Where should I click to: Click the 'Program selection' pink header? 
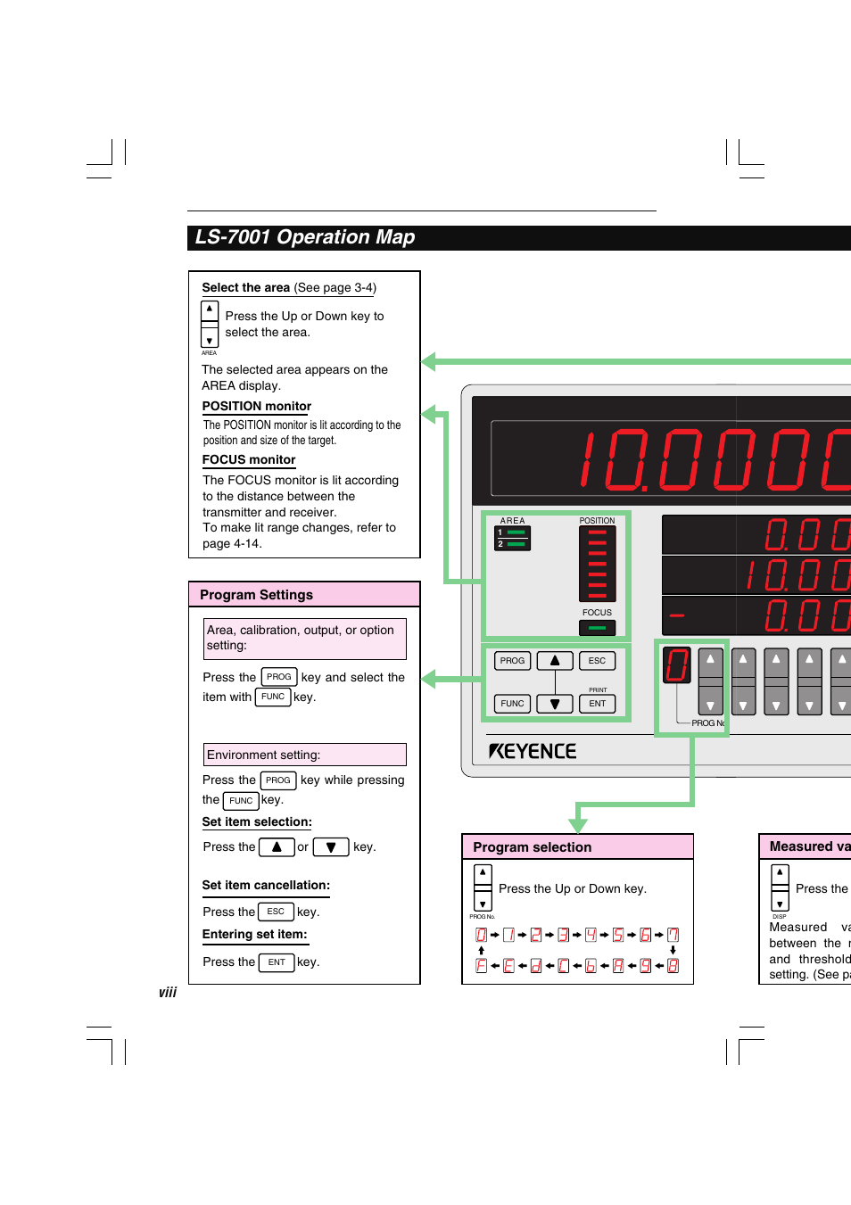pyautogui.click(x=577, y=847)
